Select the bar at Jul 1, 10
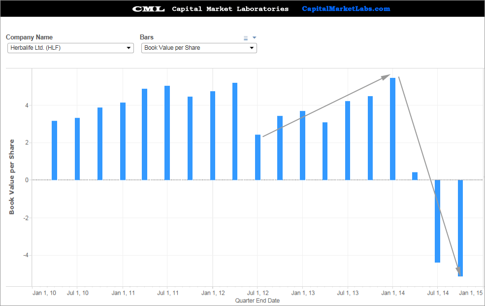Image resolution: width=485 pixels, height=306 pixels. point(77,149)
